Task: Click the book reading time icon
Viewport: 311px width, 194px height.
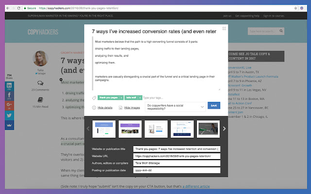Action: tap(40, 100)
